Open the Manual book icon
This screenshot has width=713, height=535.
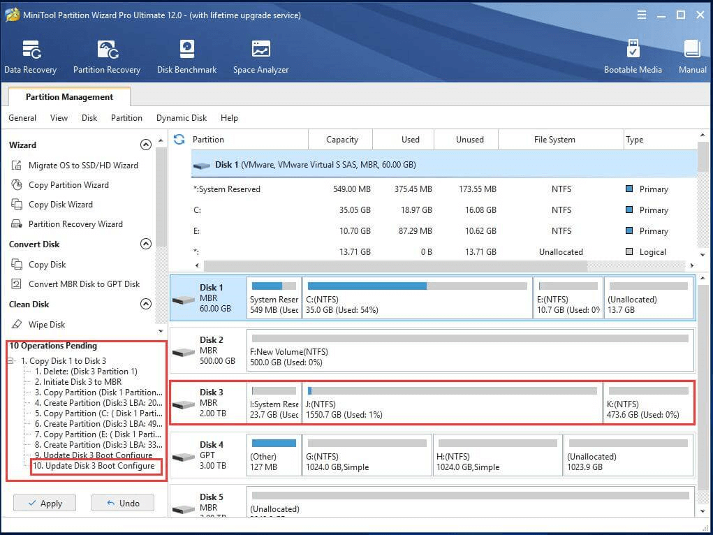(692, 57)
